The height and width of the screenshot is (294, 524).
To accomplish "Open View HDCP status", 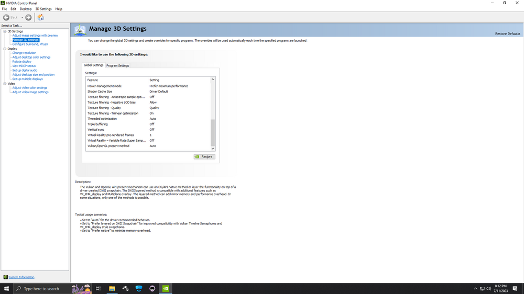I will pyautogui.click(x=24, y=66).
